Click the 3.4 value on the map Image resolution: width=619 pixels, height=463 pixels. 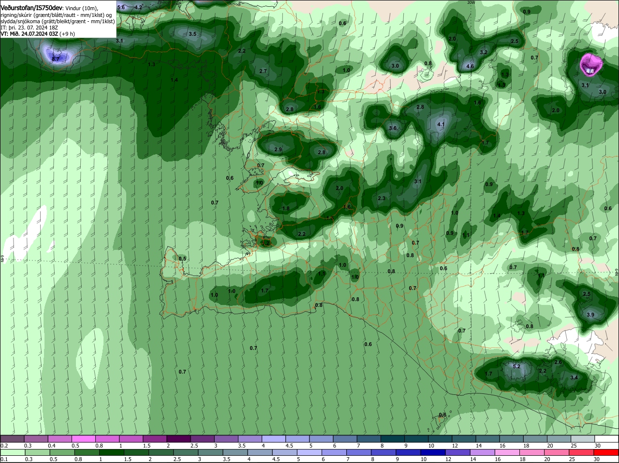tap(574, 377)
